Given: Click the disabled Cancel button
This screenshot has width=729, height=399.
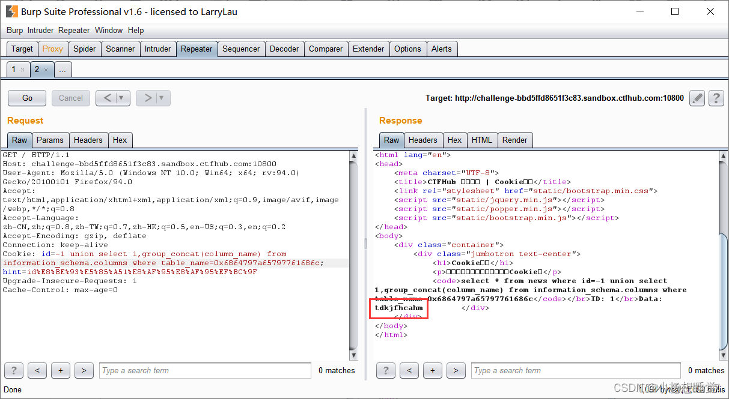Looking at the screenshot, I should click(x=71, y=98).
